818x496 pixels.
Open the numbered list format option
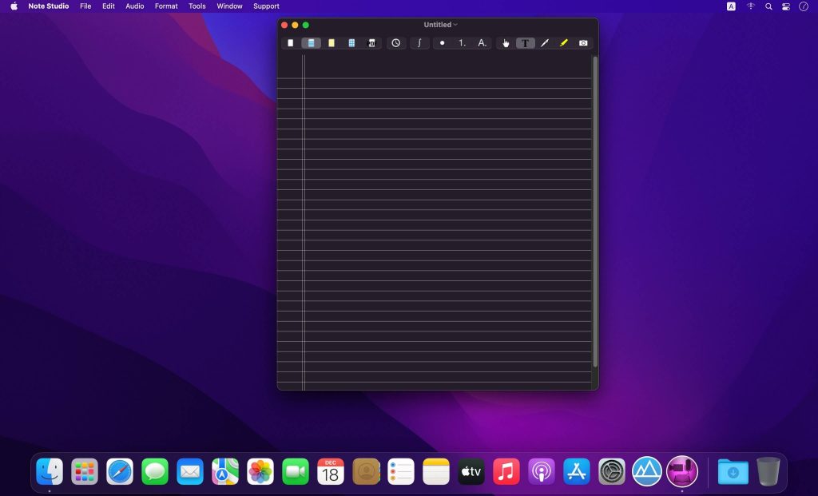[462, 43]
